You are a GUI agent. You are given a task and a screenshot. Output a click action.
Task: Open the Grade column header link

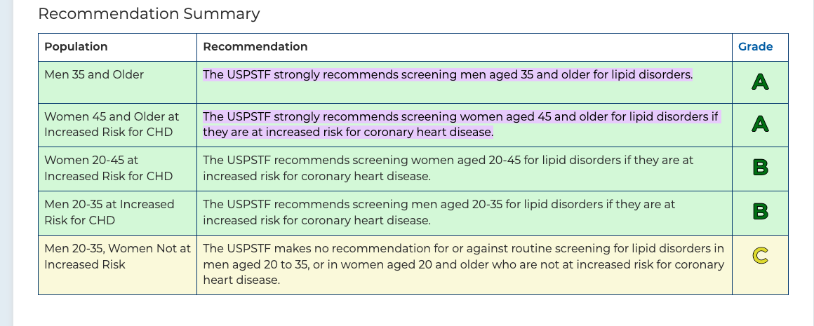[x=755, y=47]
